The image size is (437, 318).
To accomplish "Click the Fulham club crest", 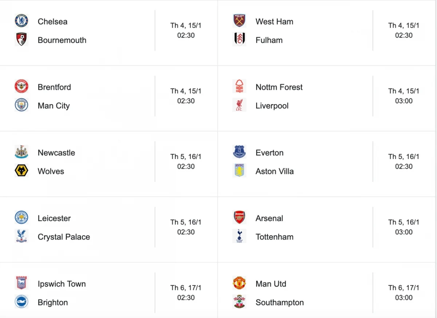I will (x=240, y=39).
